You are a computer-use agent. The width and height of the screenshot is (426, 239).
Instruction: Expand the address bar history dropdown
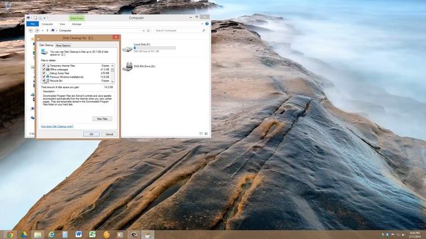[x=143, y=31]
